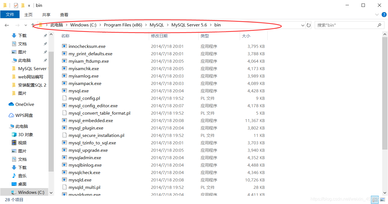Click the navigation pane scrollbar
This screenshot has width=388, height=204.
click(51, 111)
